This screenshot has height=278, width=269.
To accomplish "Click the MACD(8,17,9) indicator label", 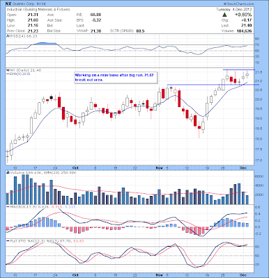I will point(43,206).
